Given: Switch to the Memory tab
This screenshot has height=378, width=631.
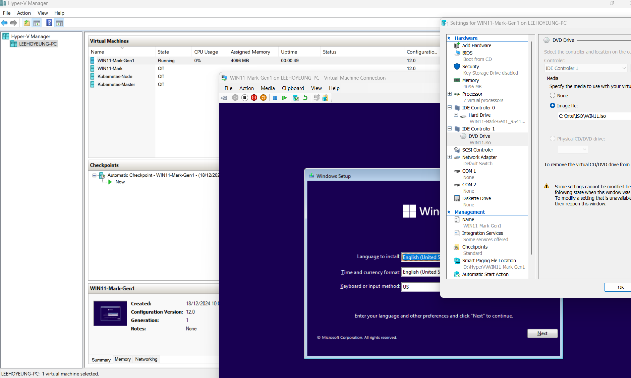Looking at the screenshot, I should [x=123, y=359].
